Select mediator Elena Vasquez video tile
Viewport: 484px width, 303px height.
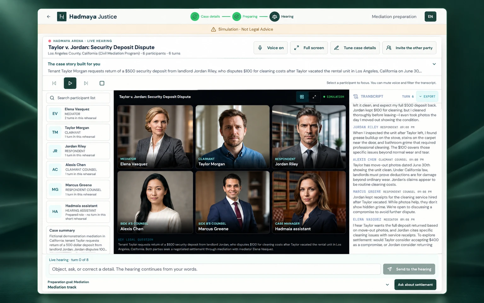click(x=155, y=137)
